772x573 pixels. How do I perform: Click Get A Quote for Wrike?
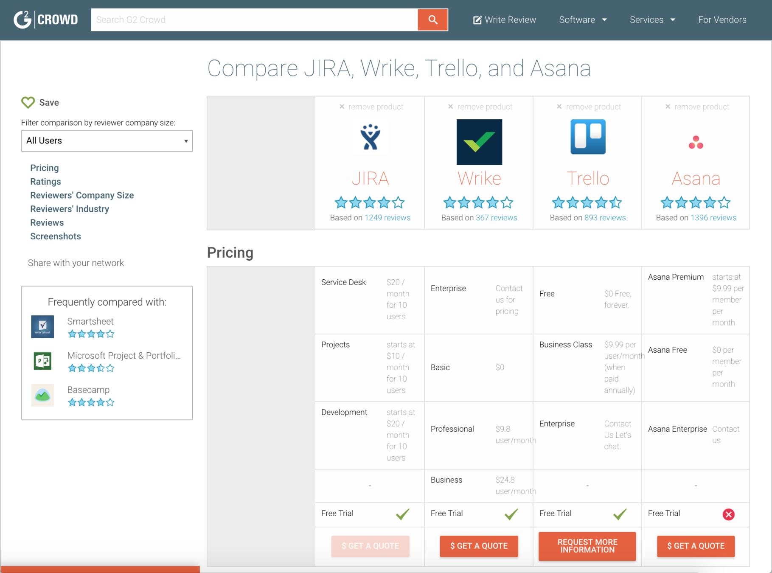pos(479,546)
